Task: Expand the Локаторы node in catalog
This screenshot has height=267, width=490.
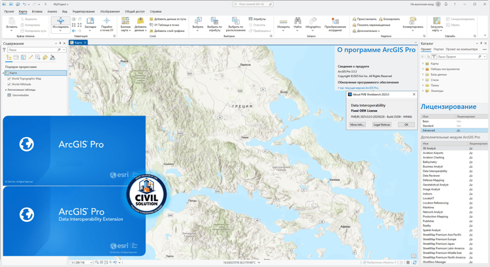Action: tap(423, 91)
